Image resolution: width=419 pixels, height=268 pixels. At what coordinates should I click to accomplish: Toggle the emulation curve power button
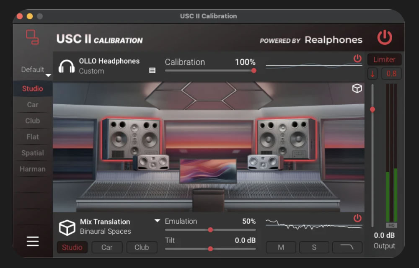[357, 218]
